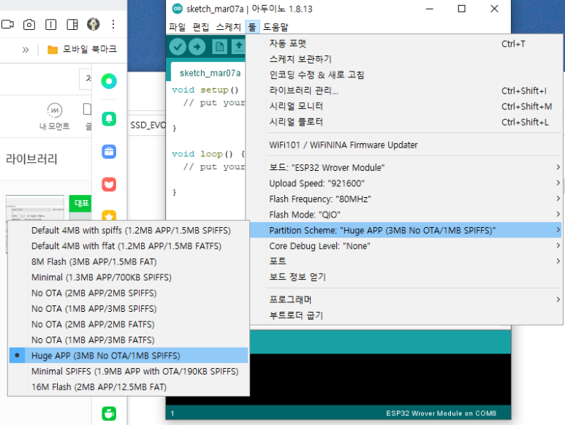
Task: Click the browser profile avatar icon
Action: point(94,24)
